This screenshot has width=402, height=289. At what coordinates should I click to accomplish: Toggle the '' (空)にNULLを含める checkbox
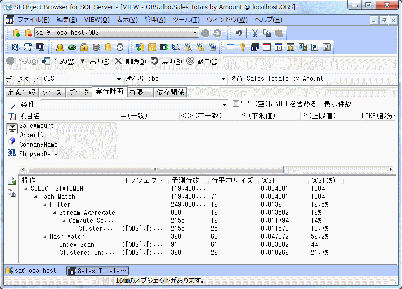point(236,104)
